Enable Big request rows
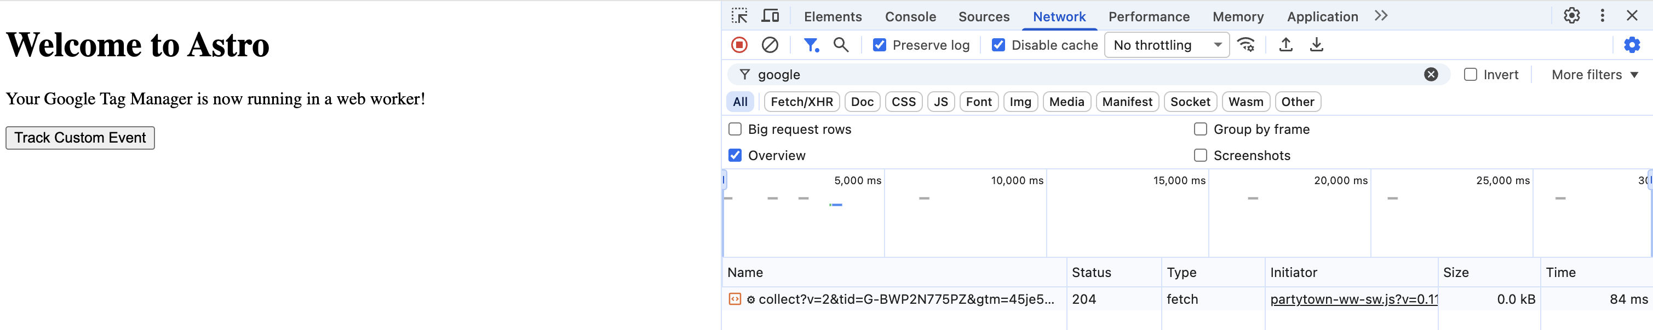This screenshot has width=1653, height=330. (734, 129)
